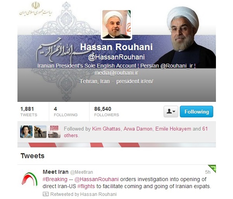Open Kim Ghattas follower avatar

coord(26,132)
